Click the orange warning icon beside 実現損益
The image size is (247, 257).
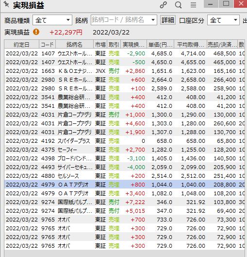click(x=36, y=32)
